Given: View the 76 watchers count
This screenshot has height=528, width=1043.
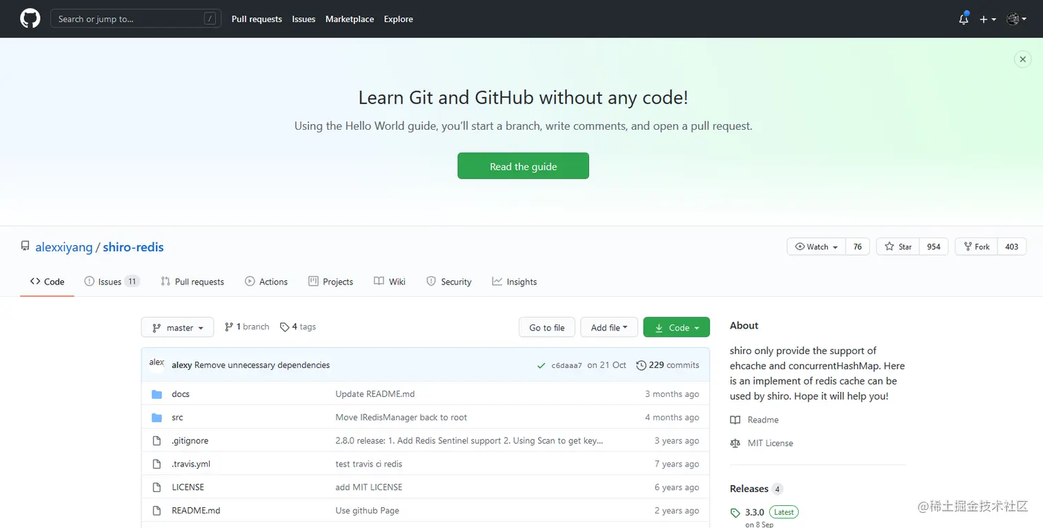Looking at the screenshot, I should (857, 246).
